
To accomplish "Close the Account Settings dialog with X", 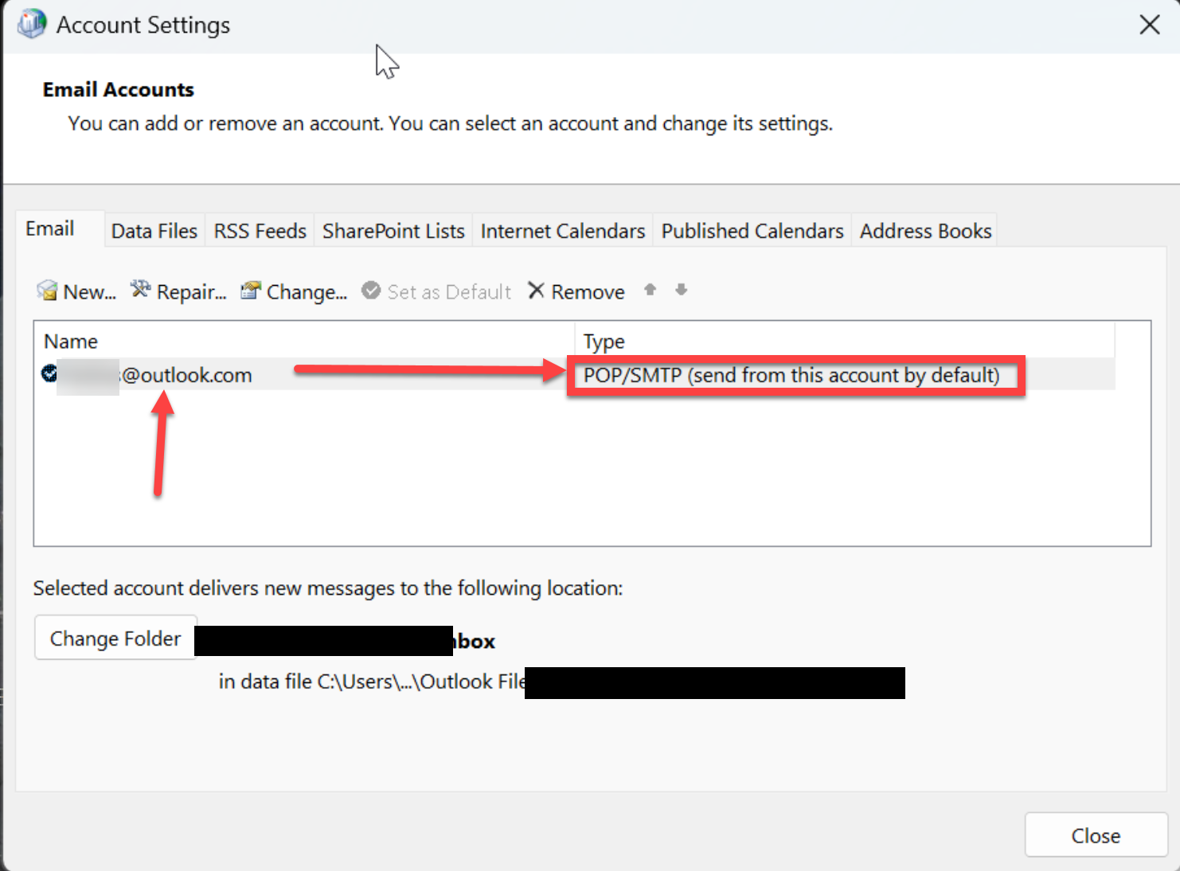I will coord(1150,25).
